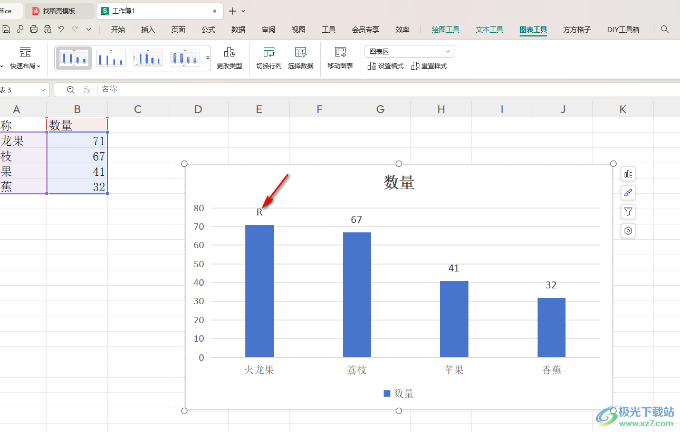Open the name box dropdown
Viewport: 680px width, 432px height.
click(x=43, y=90)
